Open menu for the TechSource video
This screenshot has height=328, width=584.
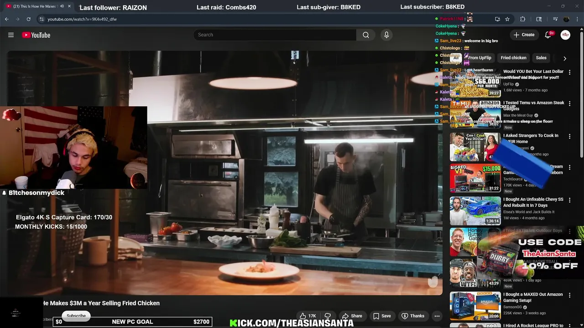pos(569,168)
